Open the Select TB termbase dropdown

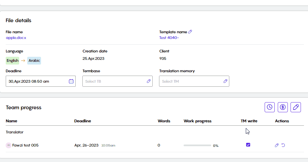(117, 81)
